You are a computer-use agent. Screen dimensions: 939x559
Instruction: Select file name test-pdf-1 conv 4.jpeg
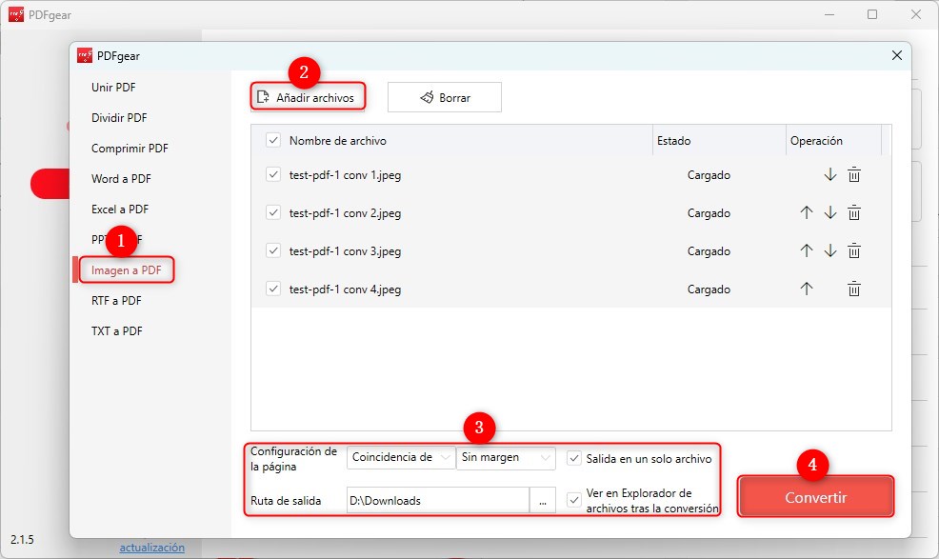tap(345, 289)
